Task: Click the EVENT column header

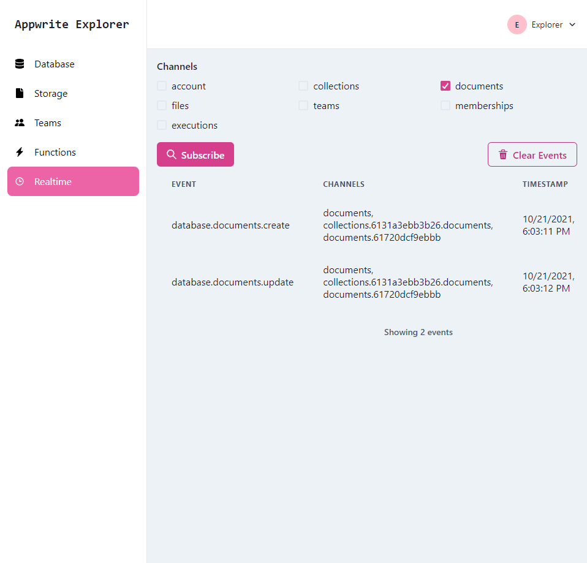Action: pos(184,184)
